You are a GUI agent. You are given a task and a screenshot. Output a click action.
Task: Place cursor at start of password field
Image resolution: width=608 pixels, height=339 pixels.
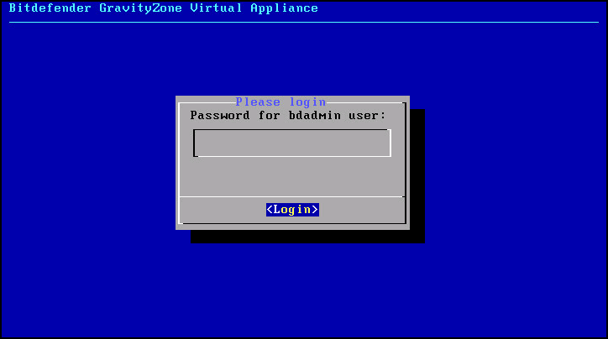198,143
